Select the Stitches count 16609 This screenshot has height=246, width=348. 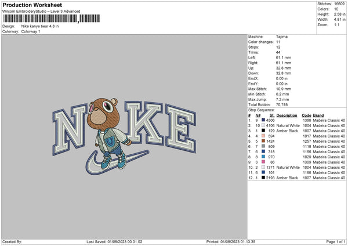tap(339, 4)
